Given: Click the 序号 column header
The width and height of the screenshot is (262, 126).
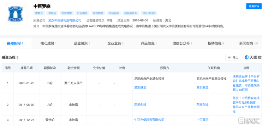Looking at the screenshot, I should [x=8, y=68].
